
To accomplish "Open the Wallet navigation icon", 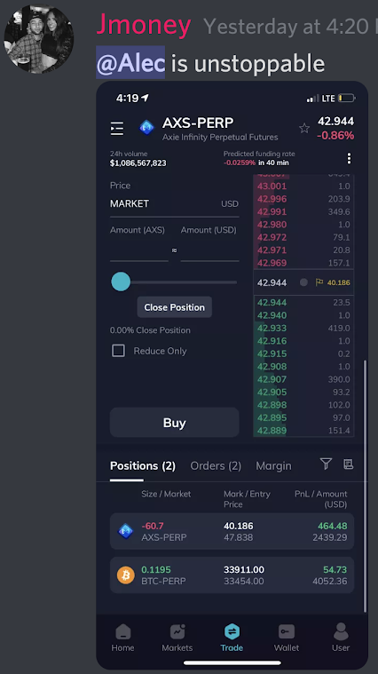I will coord(287,631).
